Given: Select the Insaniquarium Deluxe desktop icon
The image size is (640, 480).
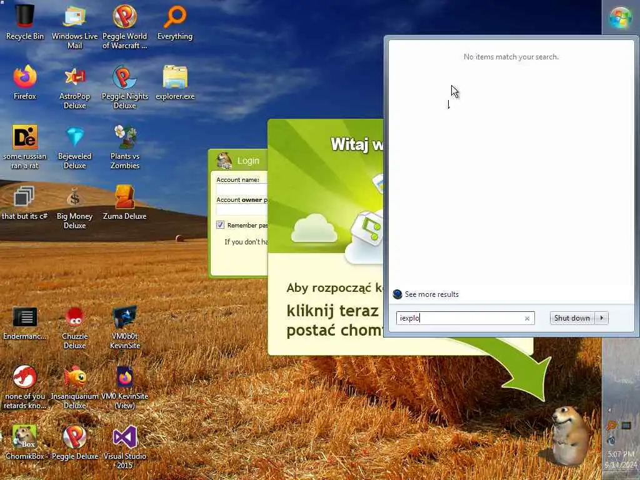Looking at the screenshot, I should [x=75, y=387].
